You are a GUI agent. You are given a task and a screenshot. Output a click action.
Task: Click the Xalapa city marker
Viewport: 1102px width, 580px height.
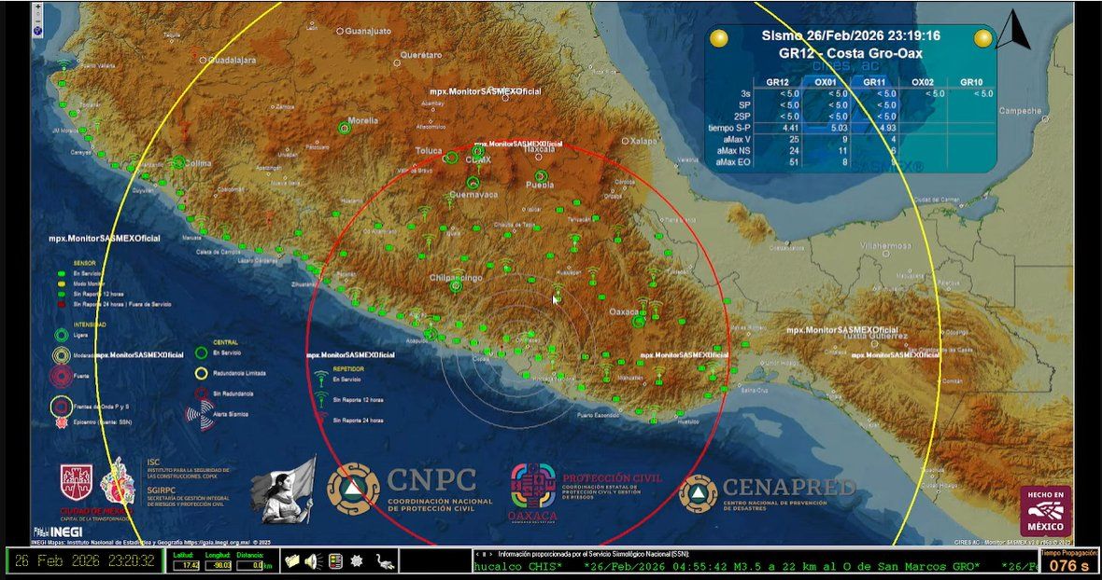(625, 141)
